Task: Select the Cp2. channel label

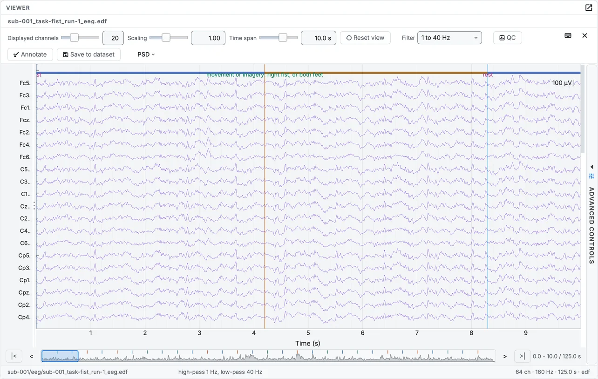Action: point(24,305)
